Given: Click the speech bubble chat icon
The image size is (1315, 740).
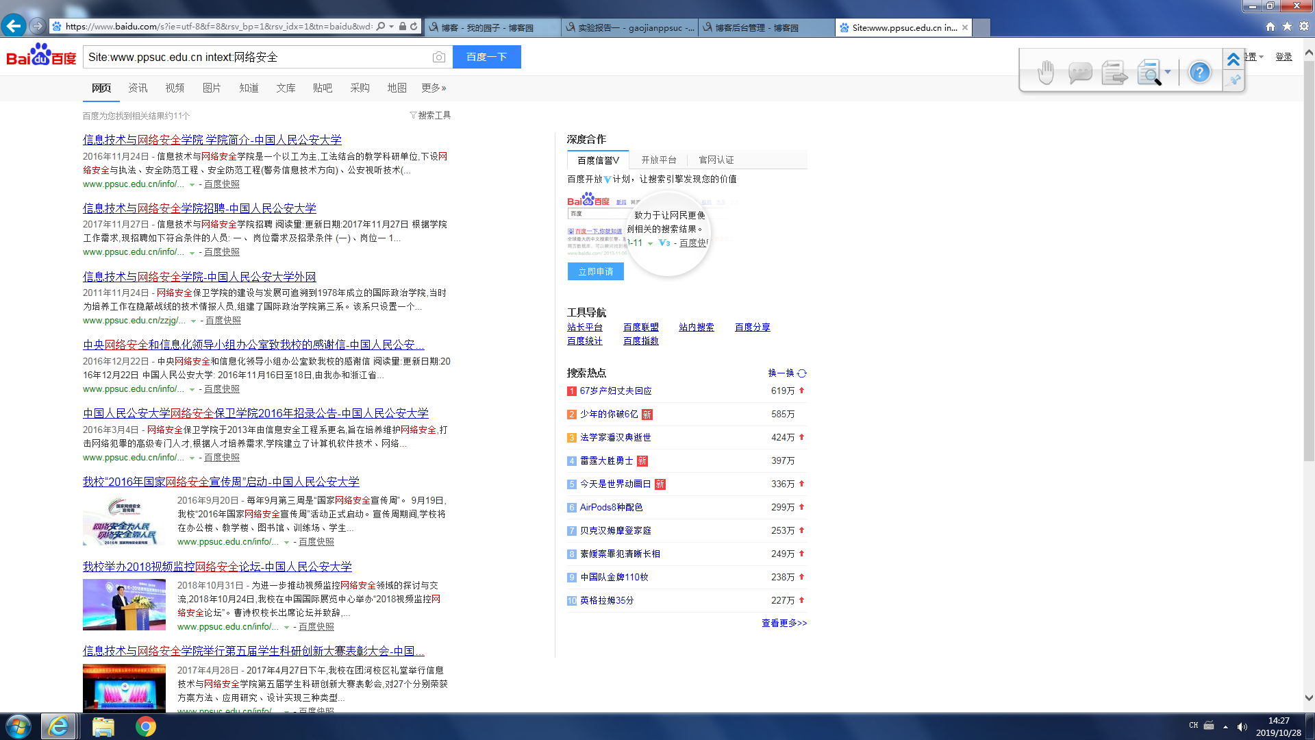Looking at the screenshot, I should tap(1079, 72).
